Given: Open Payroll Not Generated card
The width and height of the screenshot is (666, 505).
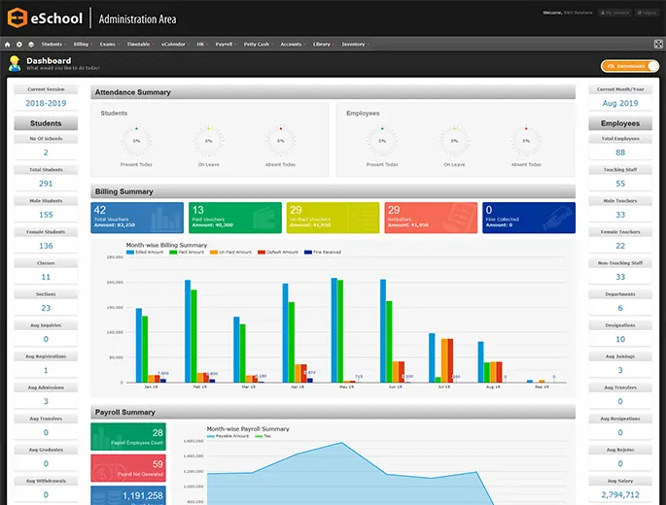Looking at the screenshot, I should point(128,468).
